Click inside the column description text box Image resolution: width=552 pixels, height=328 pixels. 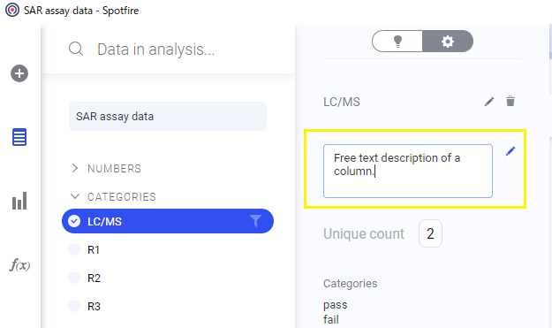(x=408, y=171)
